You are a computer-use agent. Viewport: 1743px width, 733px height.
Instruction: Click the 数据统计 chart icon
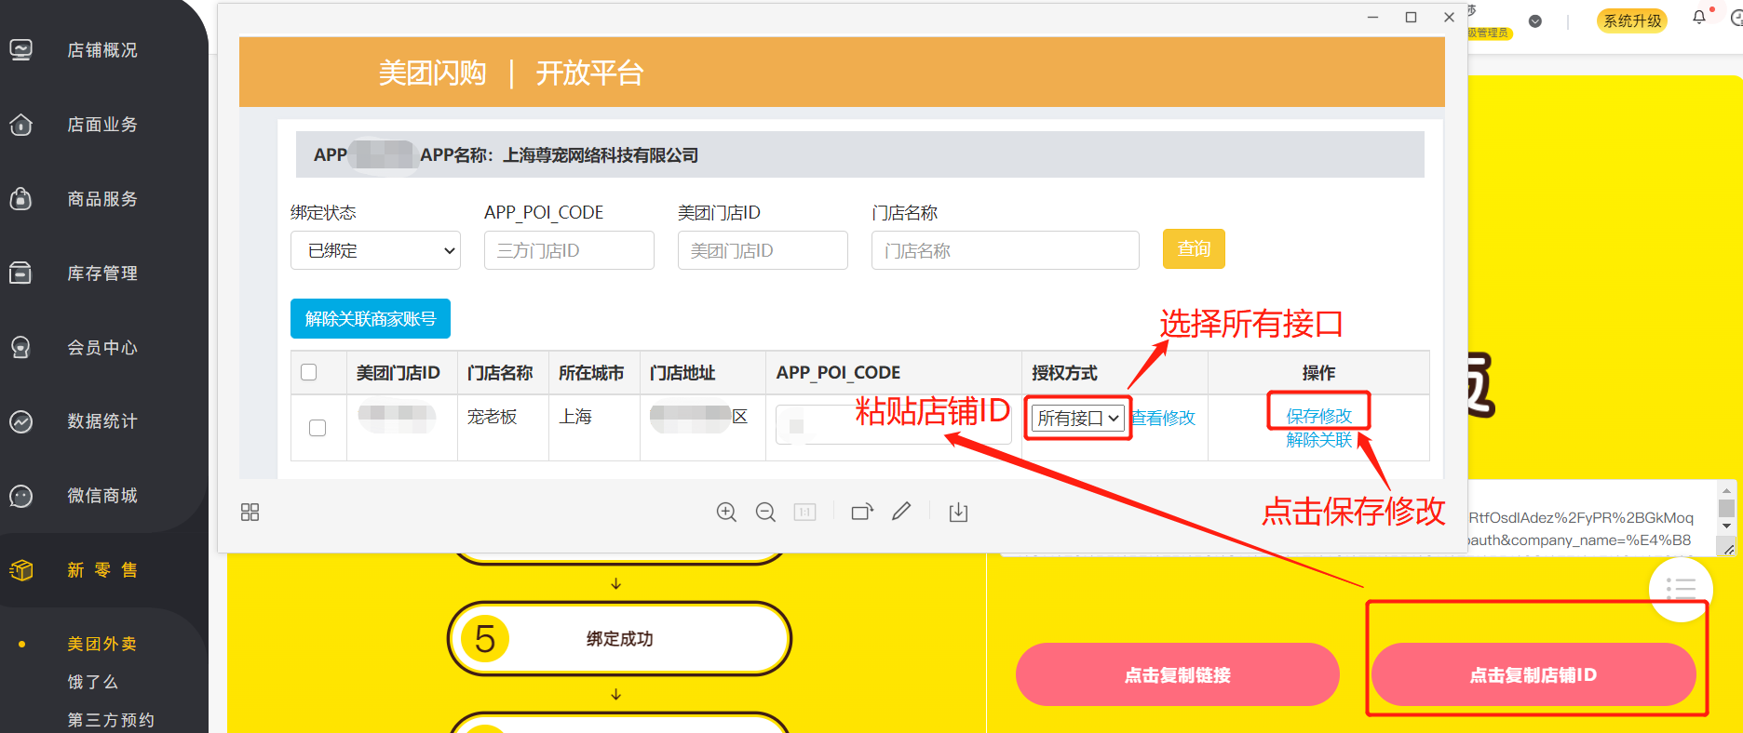coord(20,421)
